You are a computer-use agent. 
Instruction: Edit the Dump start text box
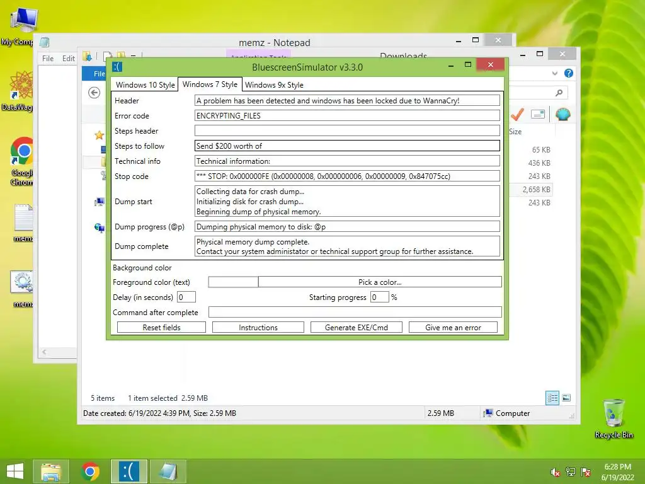pyautogui.click(x=347, y=201)
